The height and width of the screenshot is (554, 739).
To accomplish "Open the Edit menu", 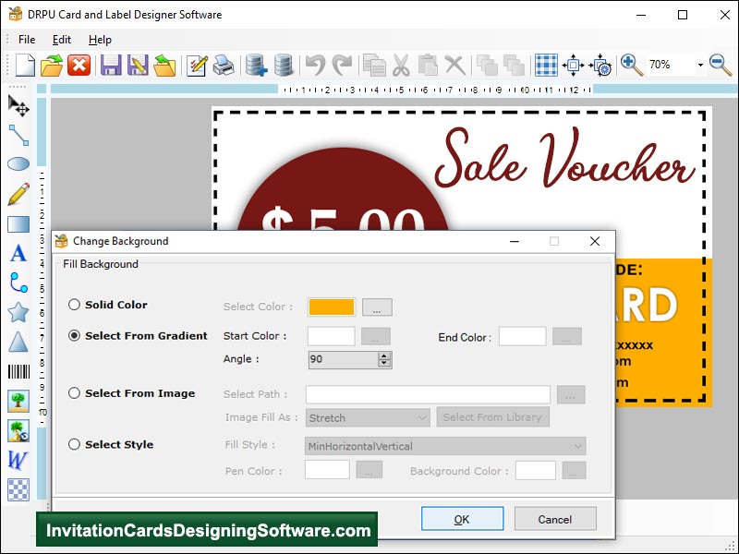I will (62, 40).
